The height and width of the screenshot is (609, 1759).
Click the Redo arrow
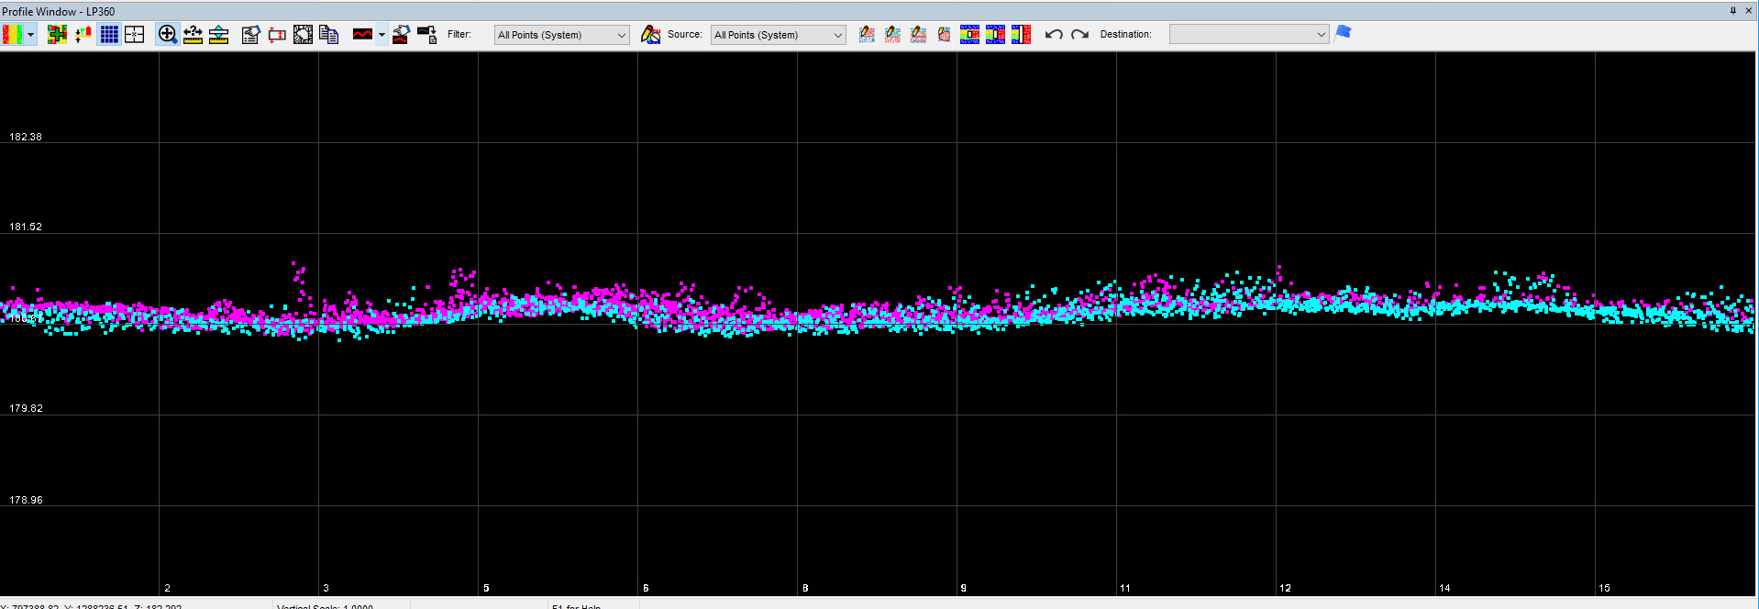1079,35
